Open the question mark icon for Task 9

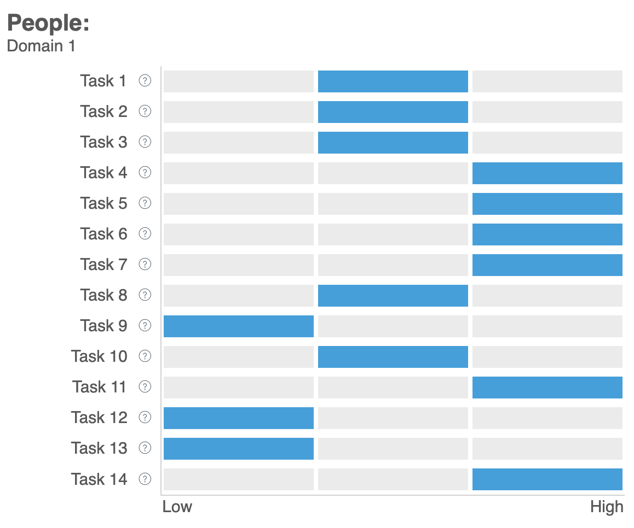click(145, 326)
